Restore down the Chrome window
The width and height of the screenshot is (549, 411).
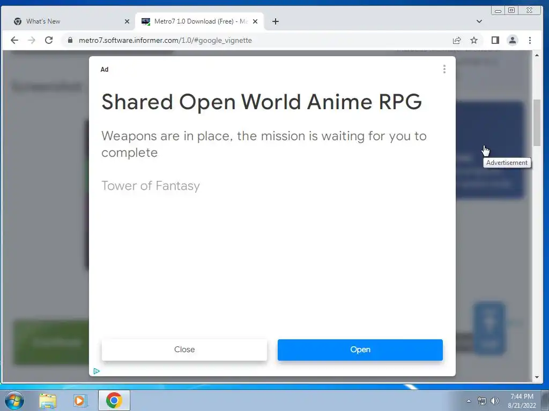coord(511,11)
